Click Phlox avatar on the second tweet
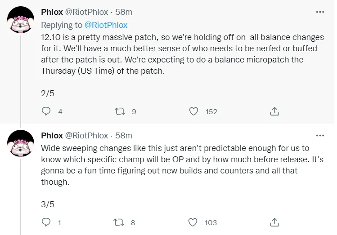337x235 pixels. tap(22, 144)
